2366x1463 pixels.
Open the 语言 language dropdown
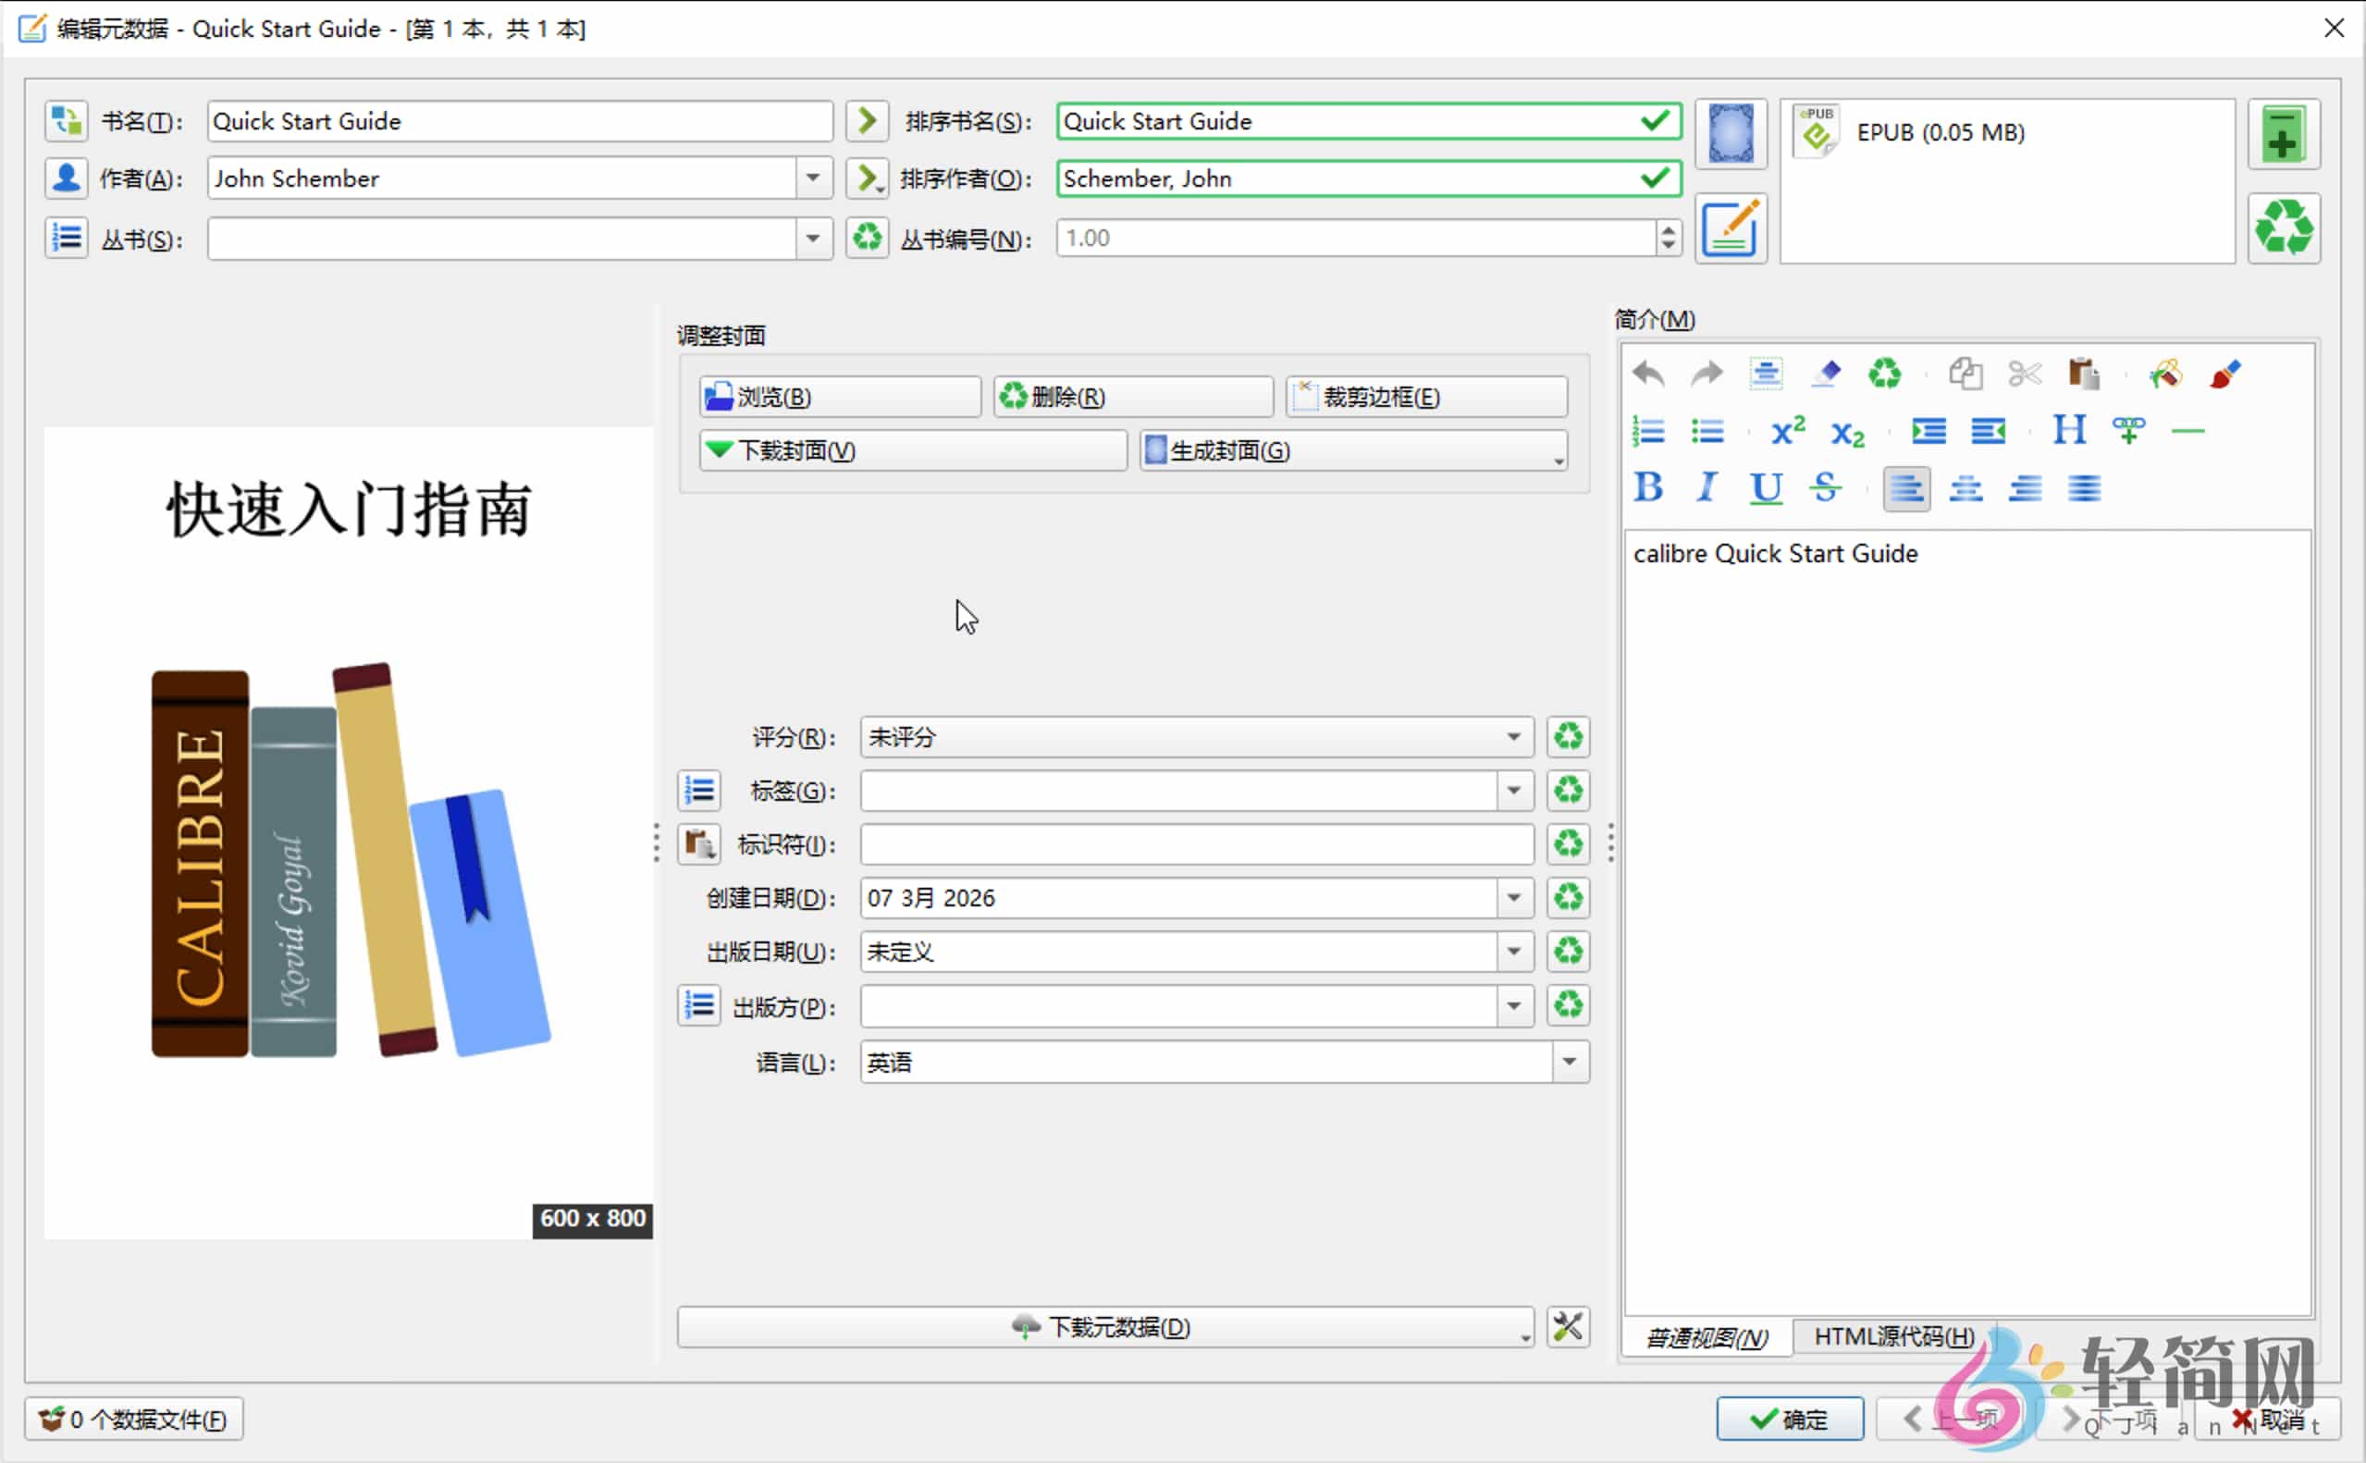pos(1566,1062)
